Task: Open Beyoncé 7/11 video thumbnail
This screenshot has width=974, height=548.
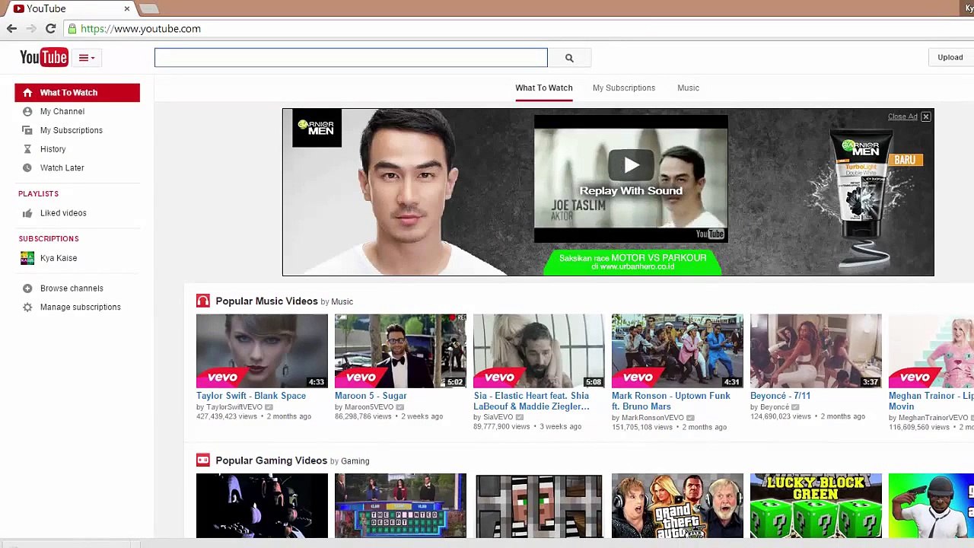Action: point(816,351)
